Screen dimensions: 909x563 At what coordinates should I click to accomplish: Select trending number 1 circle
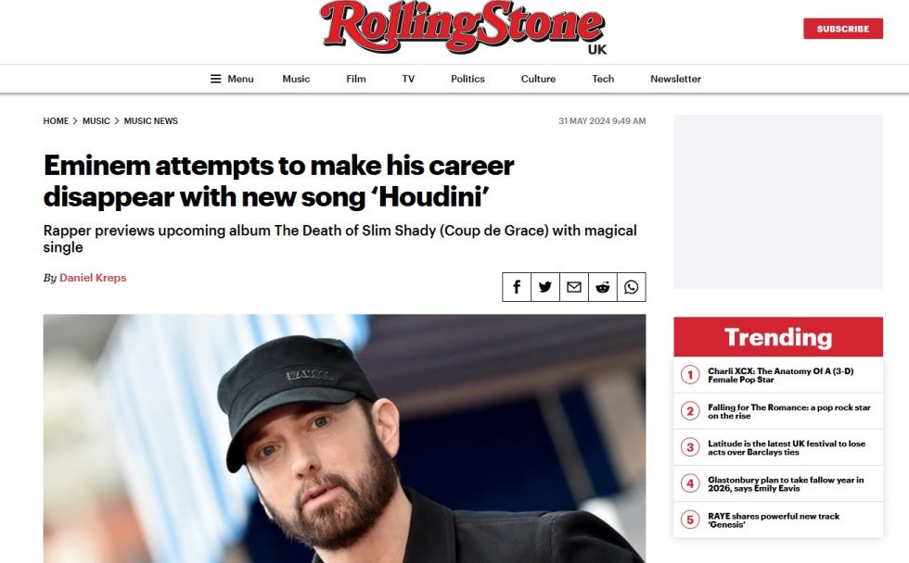tap(690, 375)
